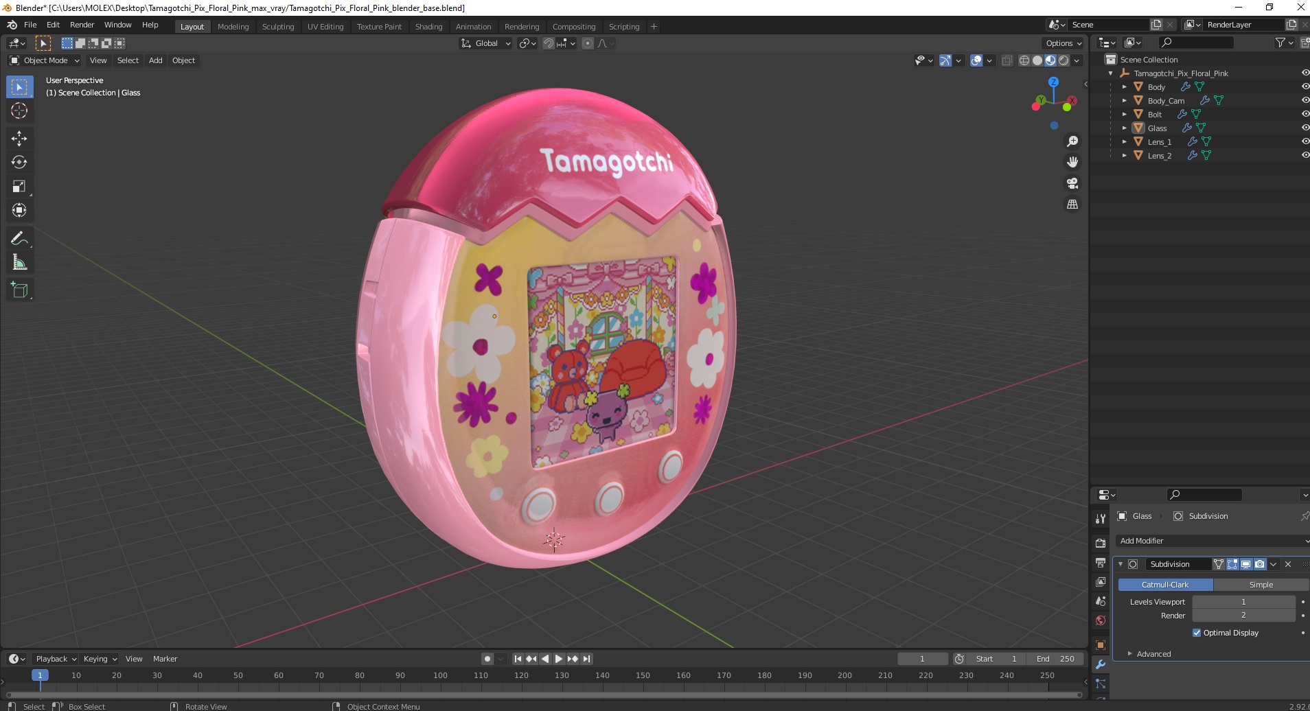Viewport: 1310px width, 711px height.
Task: Select the Rotate tool
Action: [19, 163]
